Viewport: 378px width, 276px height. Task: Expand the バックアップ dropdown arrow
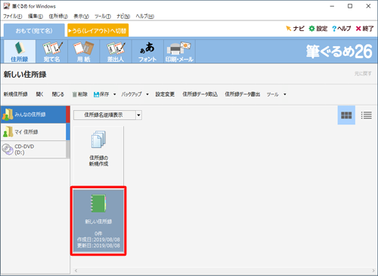[147, 94]
